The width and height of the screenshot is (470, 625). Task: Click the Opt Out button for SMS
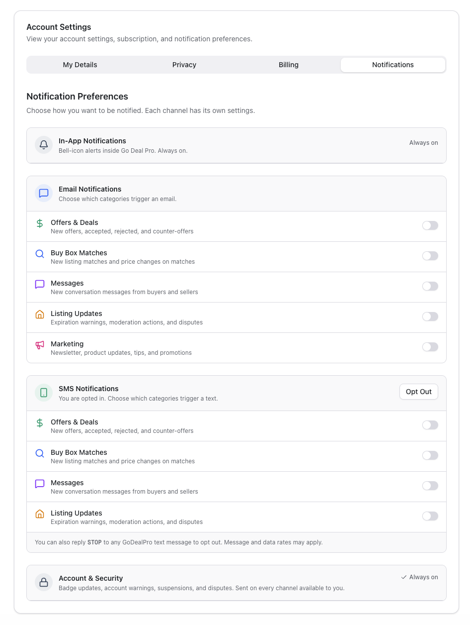click(419, 392)
